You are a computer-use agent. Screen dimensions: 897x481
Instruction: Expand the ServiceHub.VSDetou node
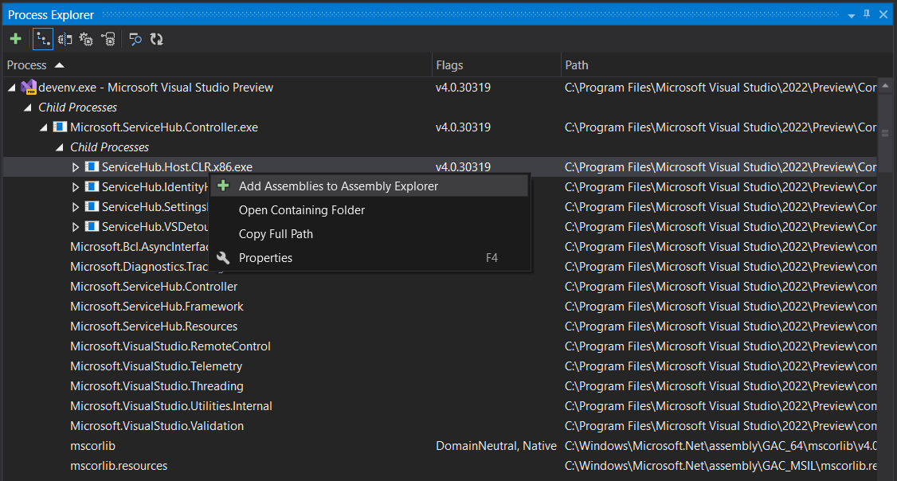point(76,227)
